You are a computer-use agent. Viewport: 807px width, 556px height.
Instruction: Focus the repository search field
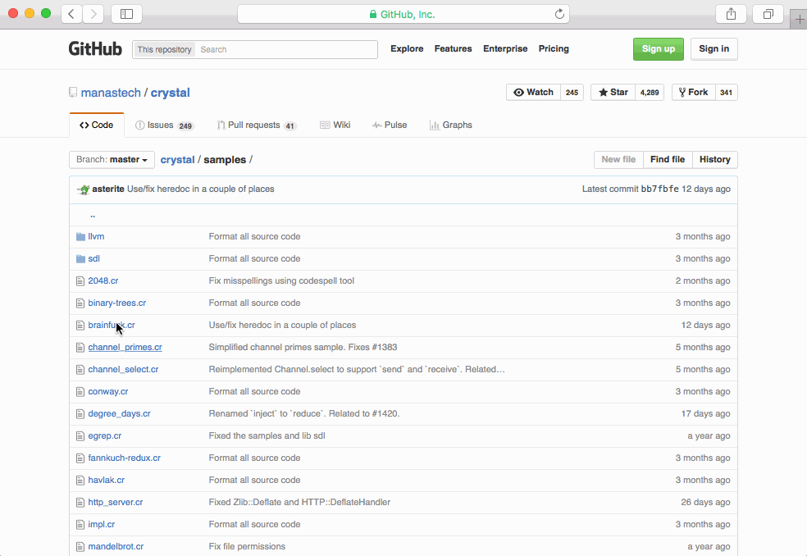click(286, 49)
